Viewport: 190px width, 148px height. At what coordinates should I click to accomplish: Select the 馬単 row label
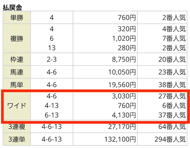coord(17,85)
